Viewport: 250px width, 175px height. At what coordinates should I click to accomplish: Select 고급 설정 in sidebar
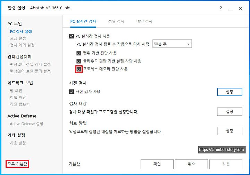click(x=18, y=38)
